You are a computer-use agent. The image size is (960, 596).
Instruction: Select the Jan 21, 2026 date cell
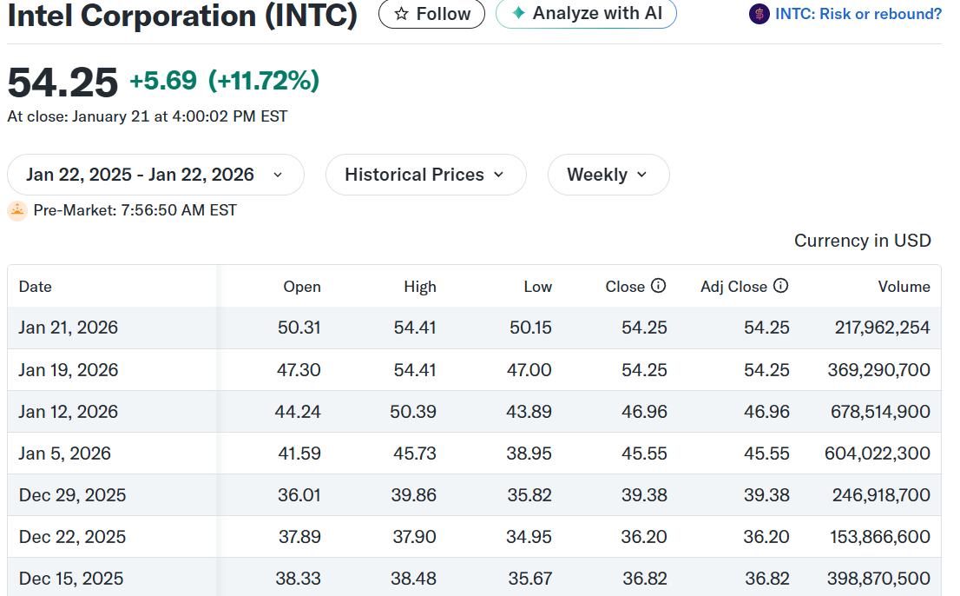68,328
